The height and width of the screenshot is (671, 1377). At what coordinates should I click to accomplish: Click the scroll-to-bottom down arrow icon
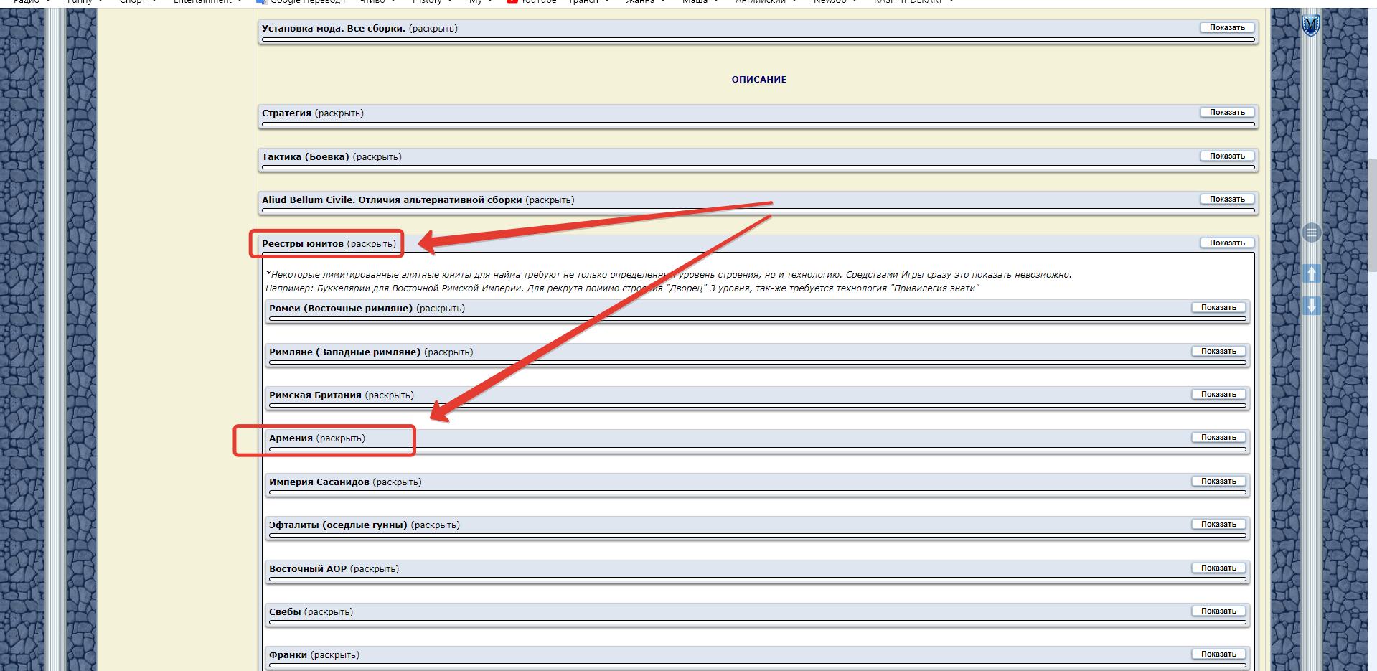(1311, 306)
